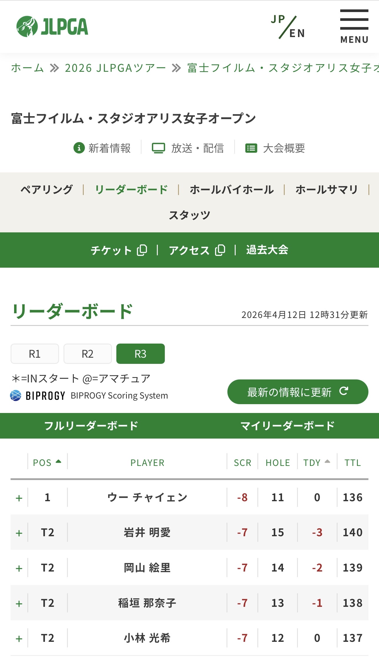Expand row for 岩井 明愛

click(19, 533)
